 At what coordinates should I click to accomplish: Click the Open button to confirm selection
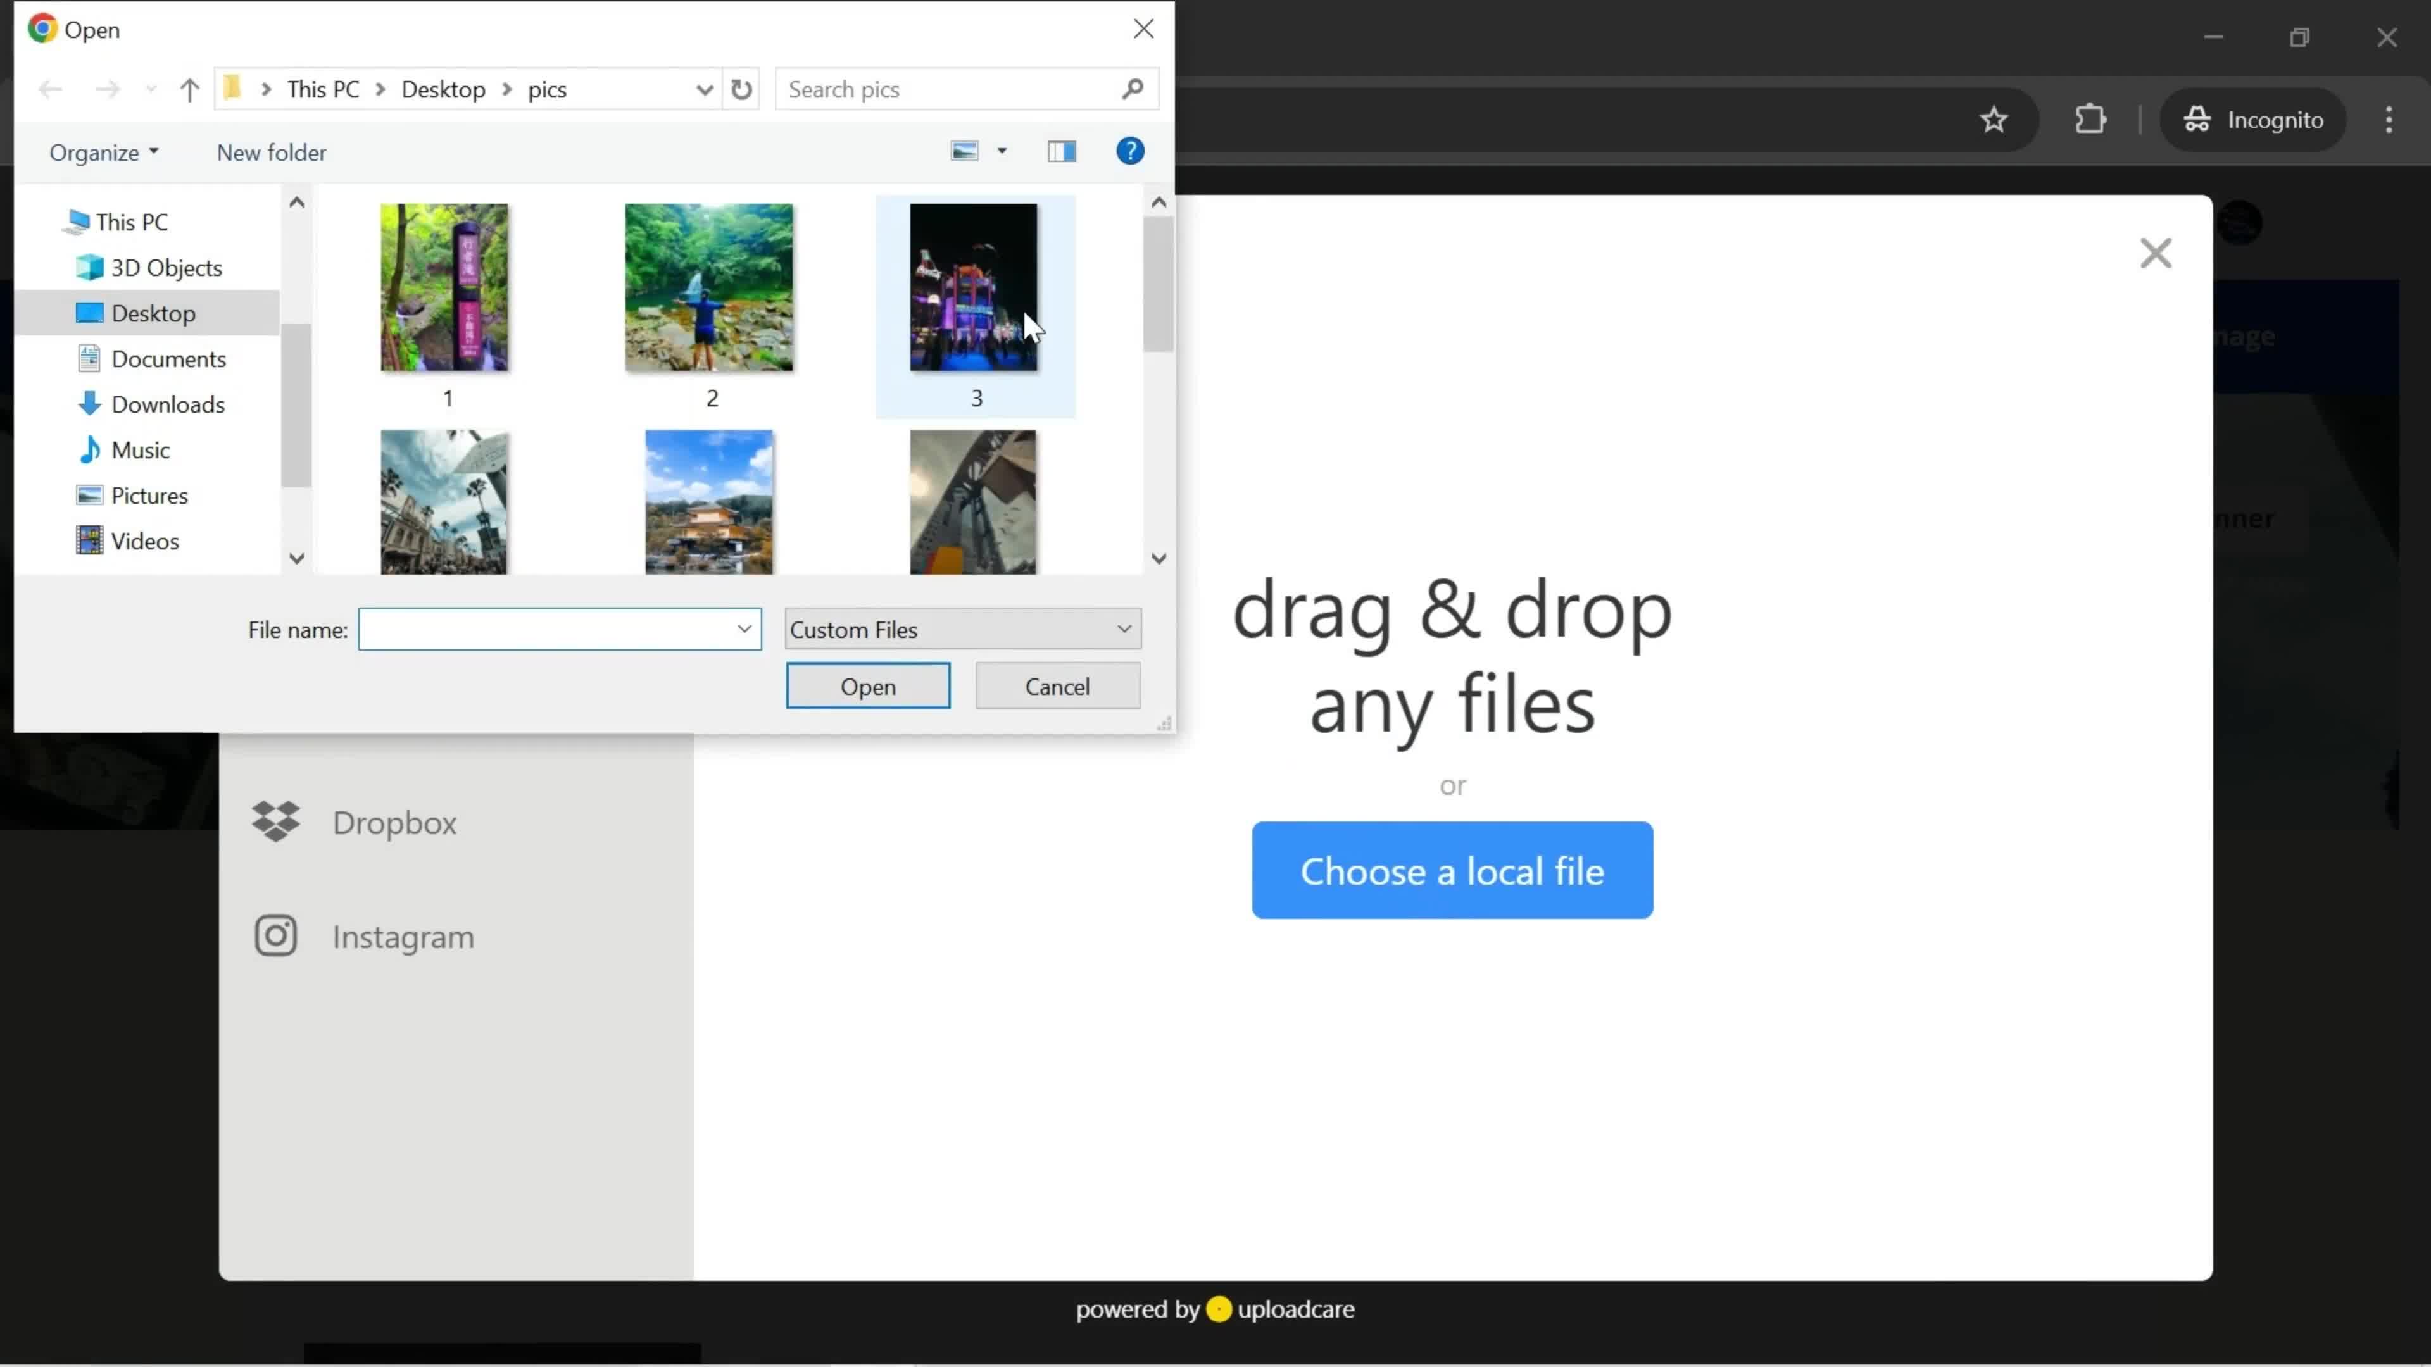[868, 686]
